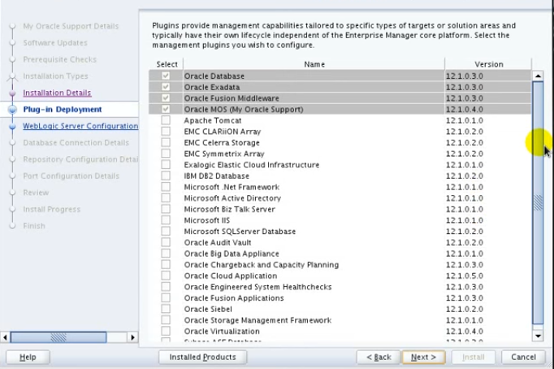Tick the Oracle Big Data Appliance checkbox

pyautogui.click(x=166, y=254)
